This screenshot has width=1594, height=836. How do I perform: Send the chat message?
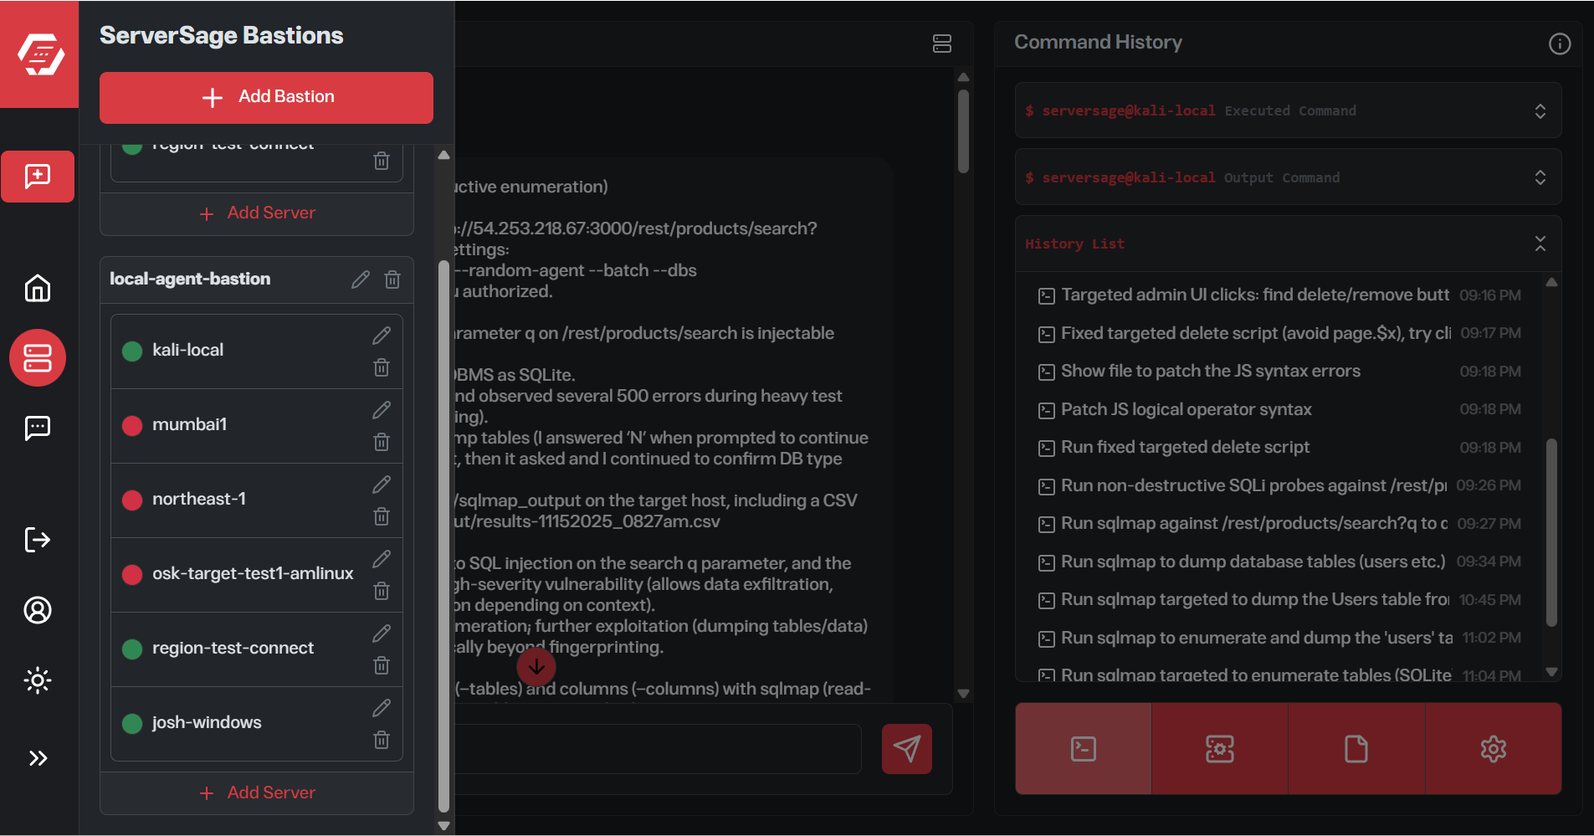(907, 749)
